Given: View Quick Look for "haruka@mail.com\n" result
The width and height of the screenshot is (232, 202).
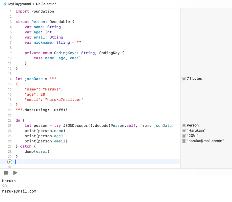Looking at the screenshot, I should pyautogui.click(x=184, y=141).
